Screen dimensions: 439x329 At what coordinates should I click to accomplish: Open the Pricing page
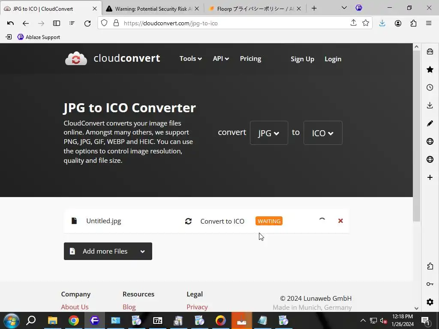(x=250, y=58)
